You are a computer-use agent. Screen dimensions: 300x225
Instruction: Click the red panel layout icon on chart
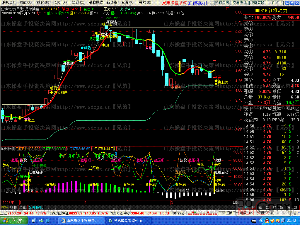[227, 8]
